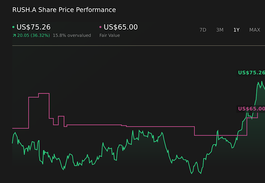
Task: Choose the 1Y time range
Action: pos(236,30)
